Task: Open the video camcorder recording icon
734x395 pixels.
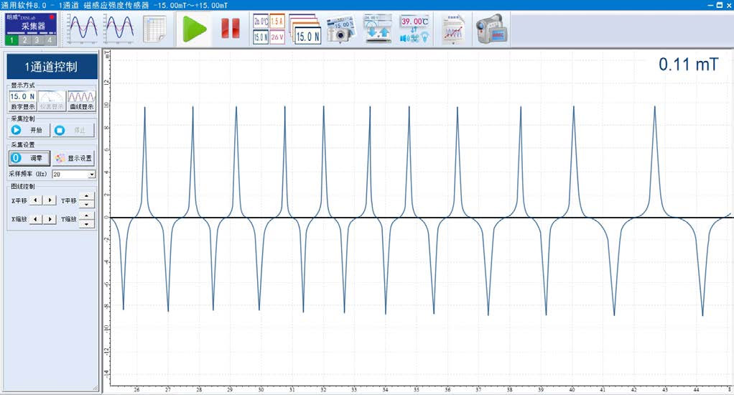Action: coord(491,29)
